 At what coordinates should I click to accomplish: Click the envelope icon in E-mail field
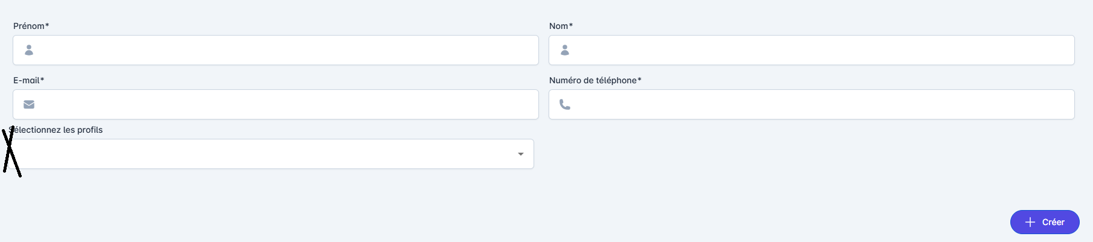point(29,104)
